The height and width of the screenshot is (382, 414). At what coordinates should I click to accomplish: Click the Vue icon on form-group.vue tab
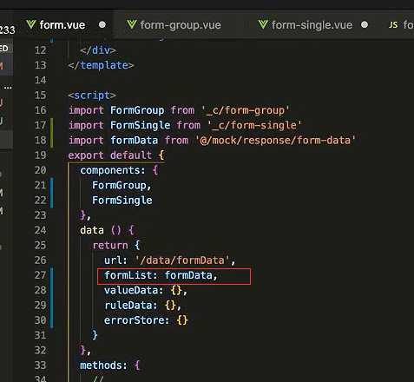[x=131, y=24]
